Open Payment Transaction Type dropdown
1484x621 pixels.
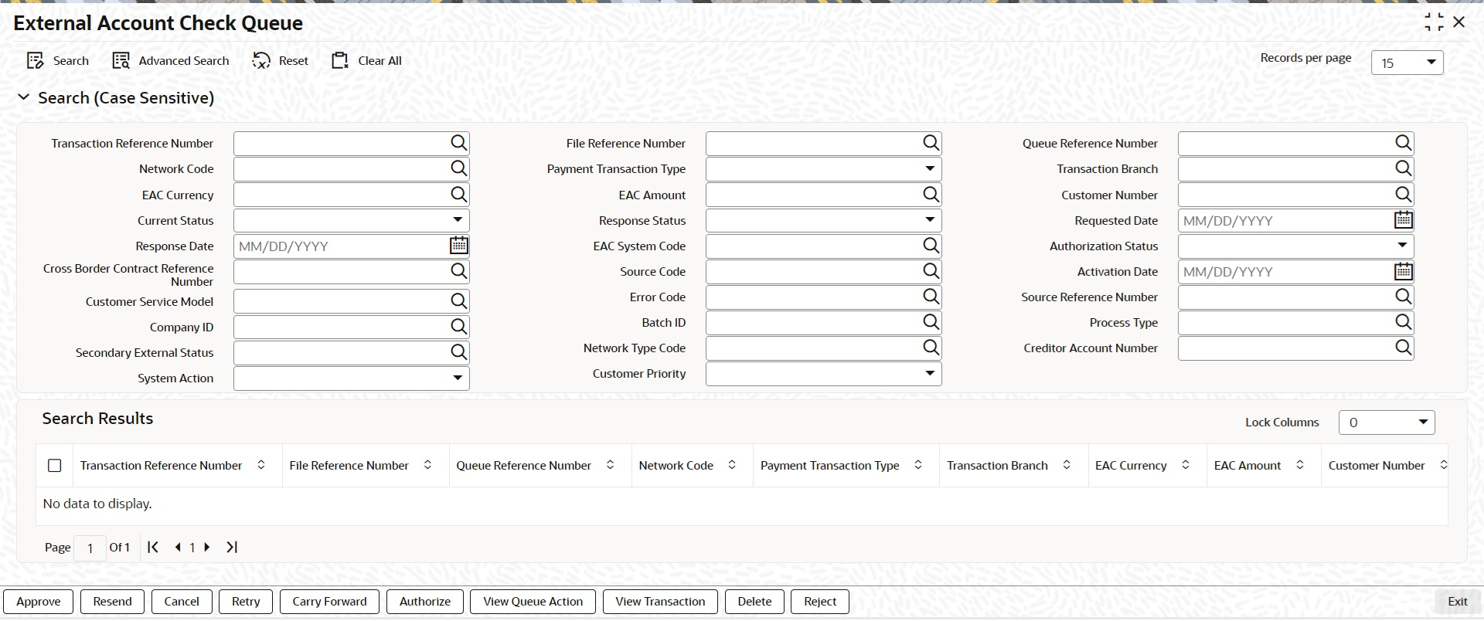coord(930,168)
